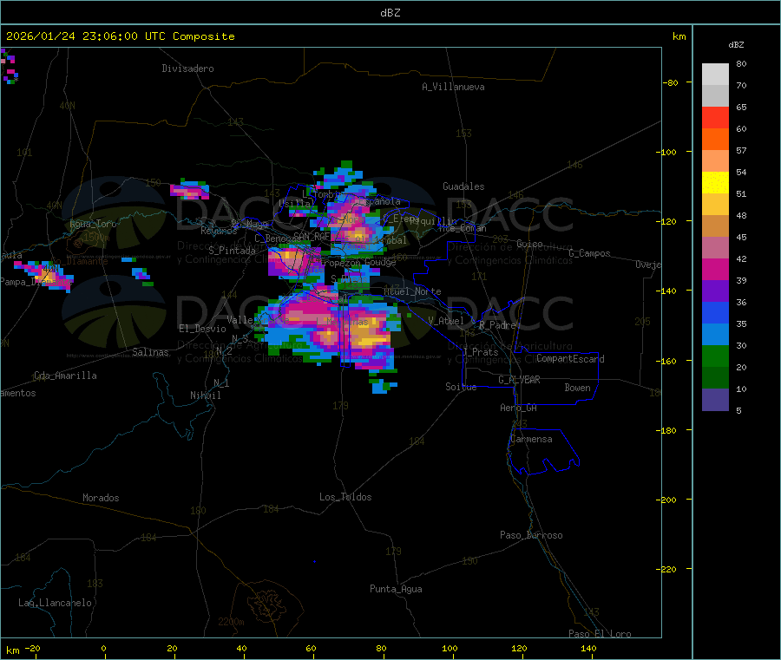Click the G_Campos map label
This screenshot has width=781, height=660.
click(x=590, y=253)
